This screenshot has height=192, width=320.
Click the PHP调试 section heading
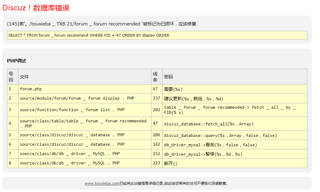coord(16,61)
